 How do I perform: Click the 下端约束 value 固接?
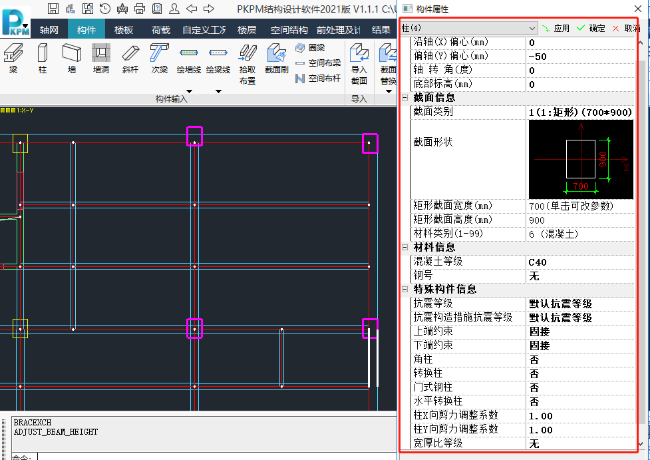click(581, 345)
